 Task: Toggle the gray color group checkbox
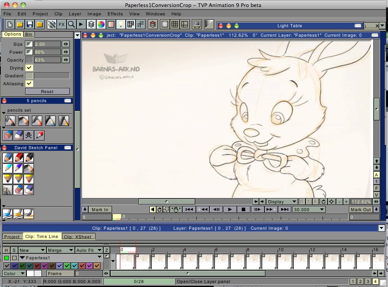(x=7, y=266)
